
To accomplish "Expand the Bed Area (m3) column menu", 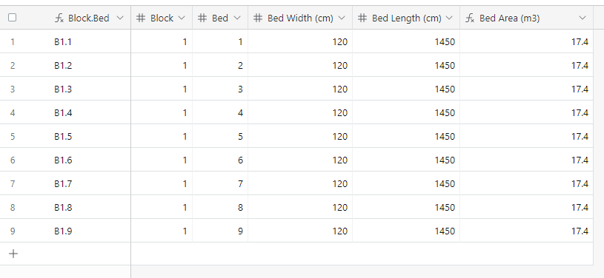I will click(x=583, y=18).
